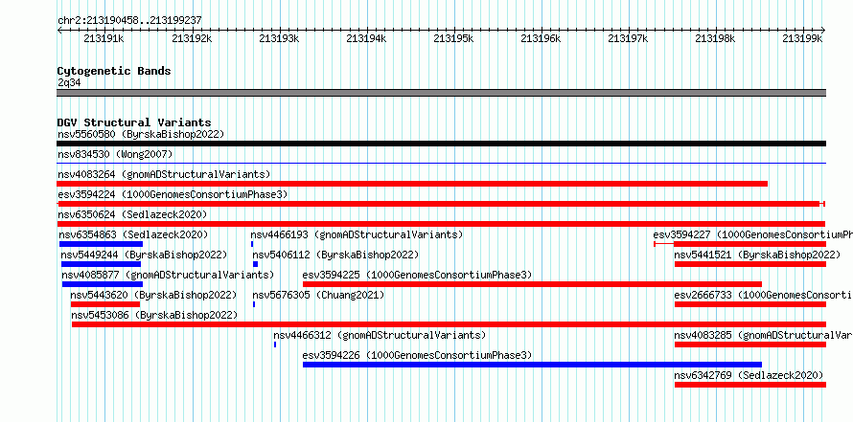853x422 pixels.
Task: Select nsv5676305 (Chuang2021) label
Action: coord(319,295)
